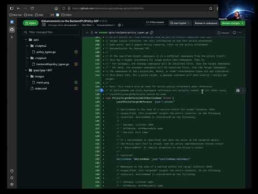Select backendtlspolicy_types.go in the file tree
The image size is (258, 194).
pyautogui.click(x=53, y=64)
